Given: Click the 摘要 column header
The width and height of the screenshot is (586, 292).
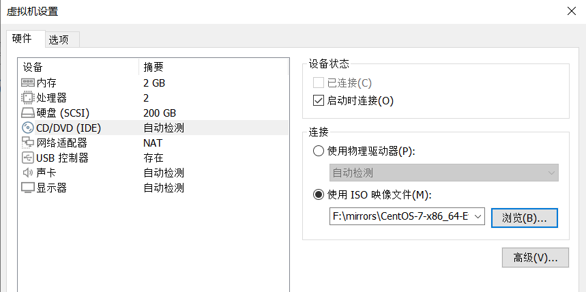Looking at the screenshot, I should click(153, 67).
